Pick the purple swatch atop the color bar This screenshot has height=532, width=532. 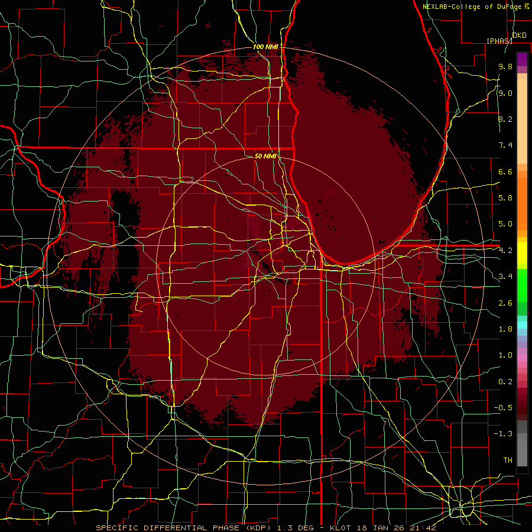pos(522,59)
